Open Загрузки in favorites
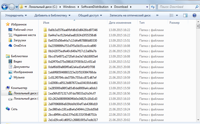Image resolution: width=200 pixels, height=124 pixels. tap(20, 40)
